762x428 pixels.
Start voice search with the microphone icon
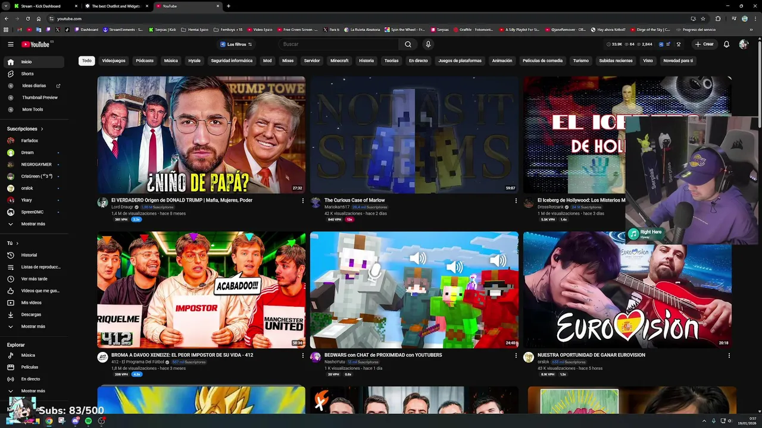(427, 44)
